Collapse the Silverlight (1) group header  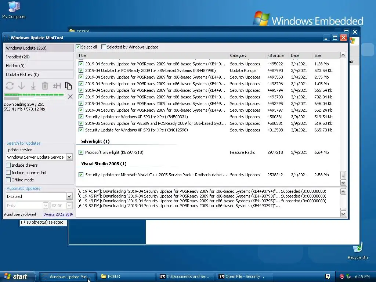[x=95, y=141]
